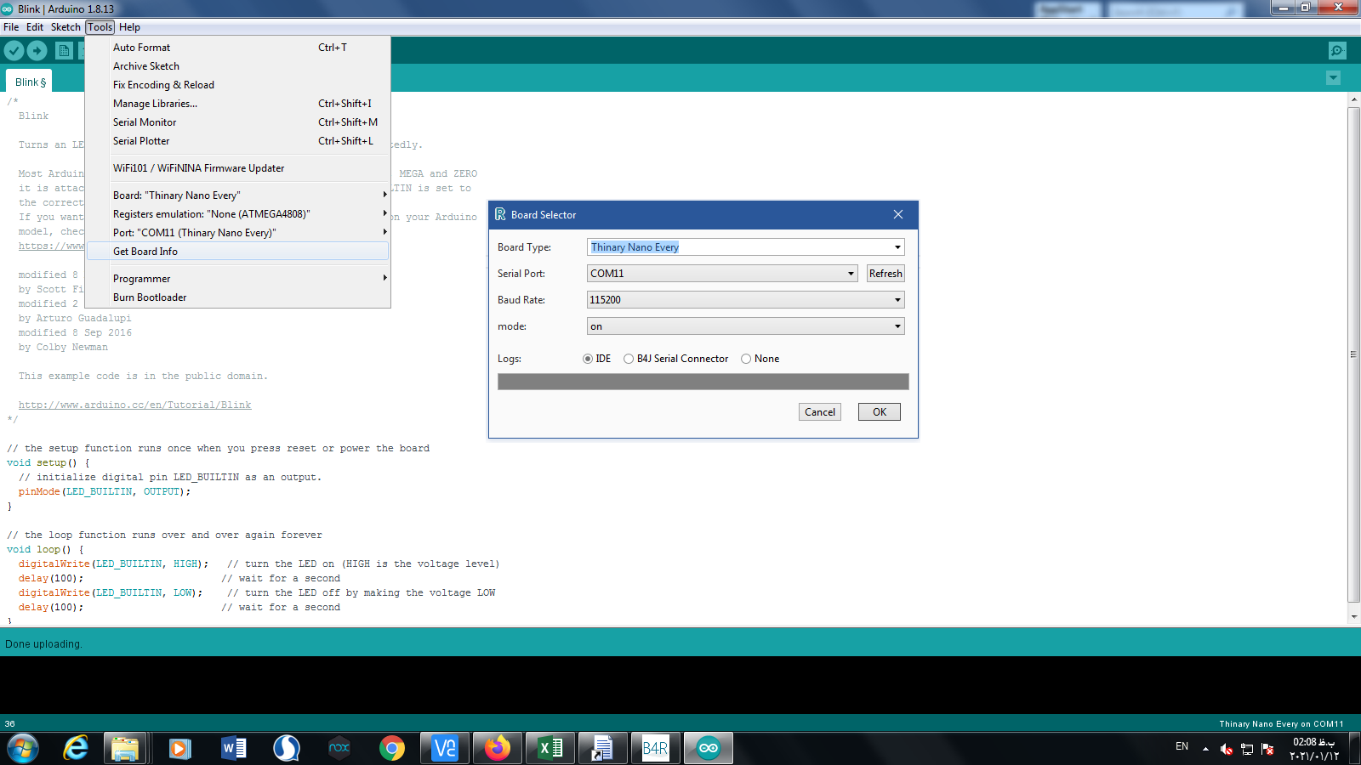
Task: Click Get Board Info menu item
Action: point(238,252)
